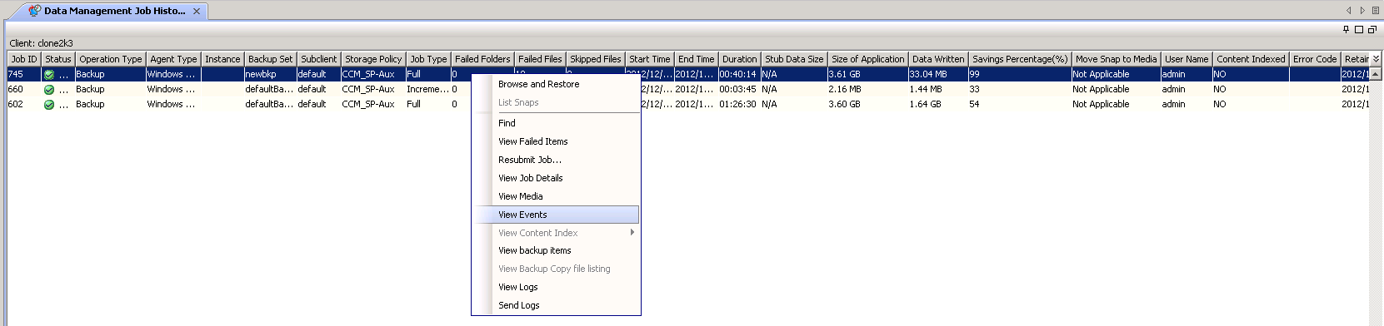Select job ID 602 row
Image resolution: width=1384 pixels, height=326 pixels.
[24, 104]
